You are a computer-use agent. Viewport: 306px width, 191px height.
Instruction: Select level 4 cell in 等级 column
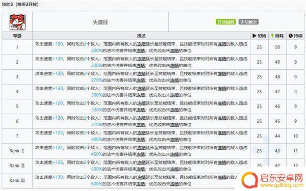pyautogui.click(x=17, y=92)
